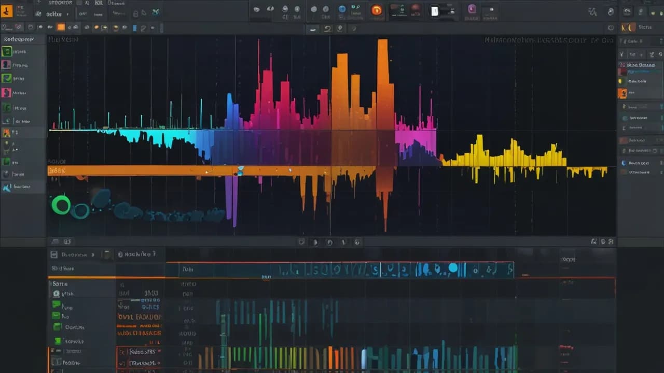This screenshot has height=373, width=664.
Task: Click the white rectangular icon in top toolbar
Action: [x=435, y=11]
